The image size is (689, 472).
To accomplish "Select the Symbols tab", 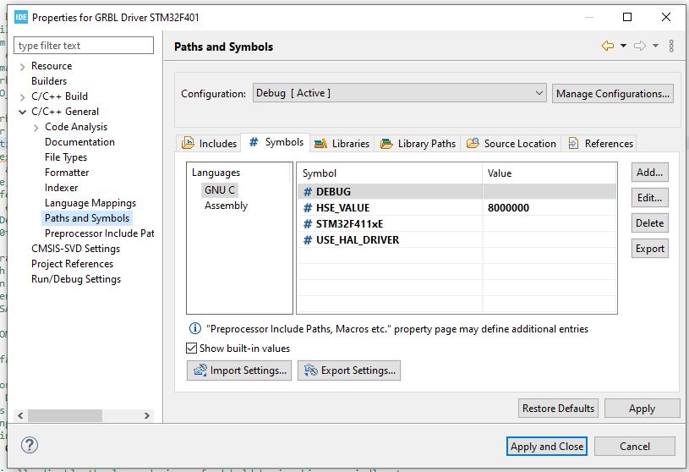I will click(x=276, y=142).
